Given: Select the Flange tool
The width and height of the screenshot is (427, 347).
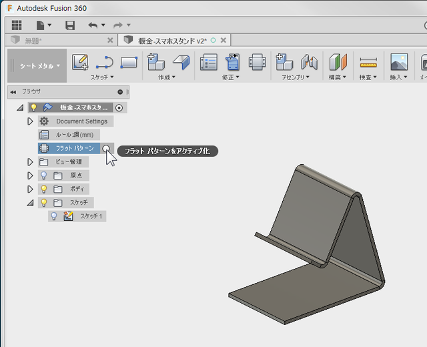Looking at the screenshot, I should point(181,62).
